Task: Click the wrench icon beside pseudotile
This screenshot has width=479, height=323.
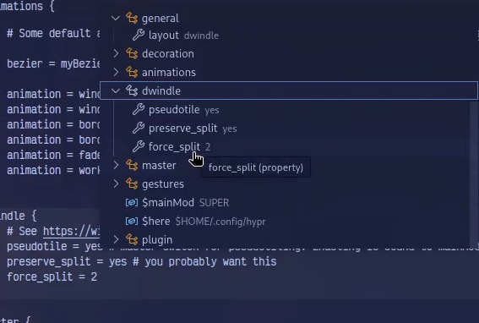Action: (139, 109)
